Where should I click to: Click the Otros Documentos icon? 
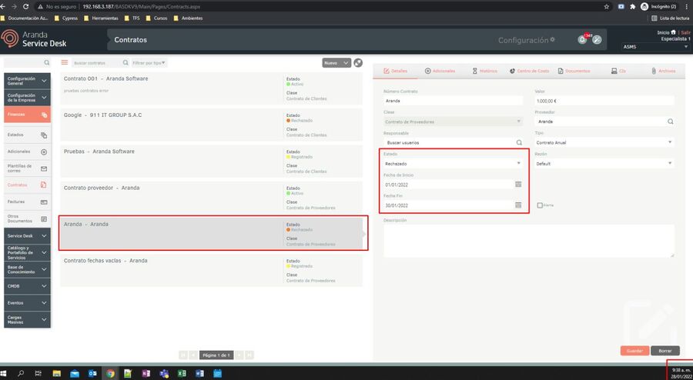tap(44, 219)
